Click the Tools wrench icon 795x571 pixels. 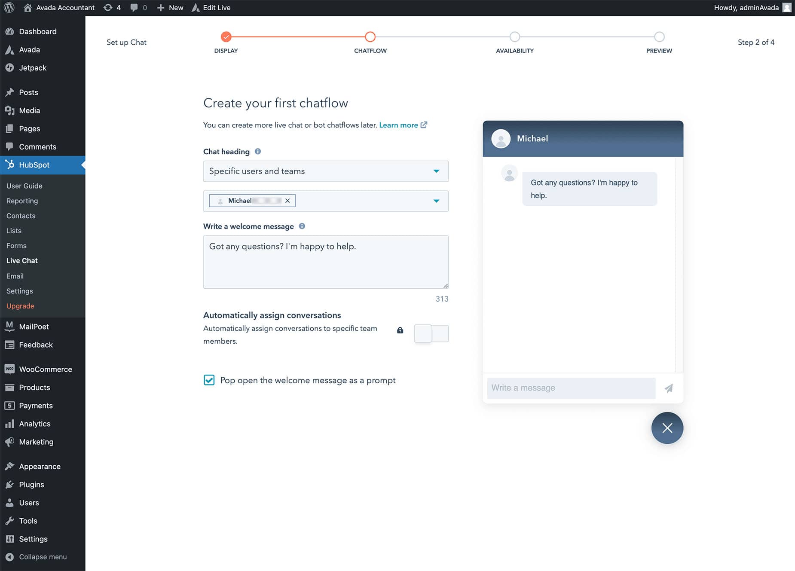(x=9, y=521)
